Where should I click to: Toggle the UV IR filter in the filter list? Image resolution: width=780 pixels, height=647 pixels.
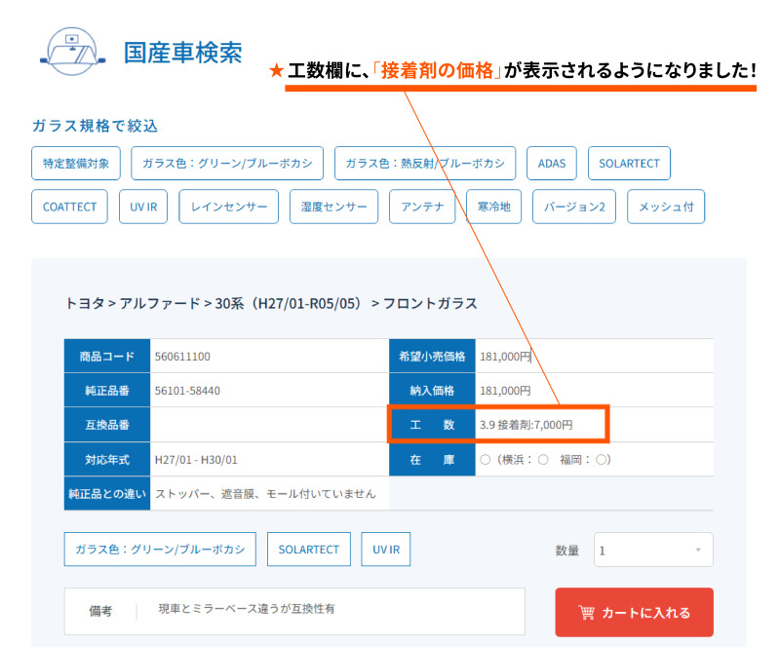(x=143, y=207)
